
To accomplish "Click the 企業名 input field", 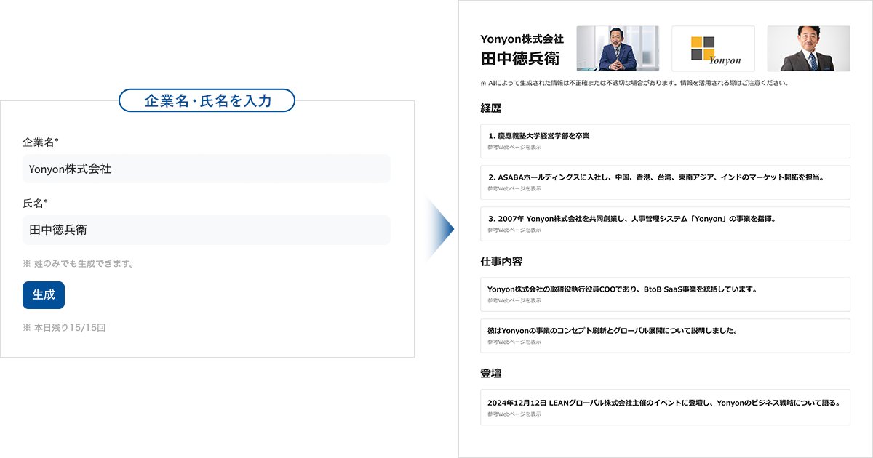I will [206, 168].
